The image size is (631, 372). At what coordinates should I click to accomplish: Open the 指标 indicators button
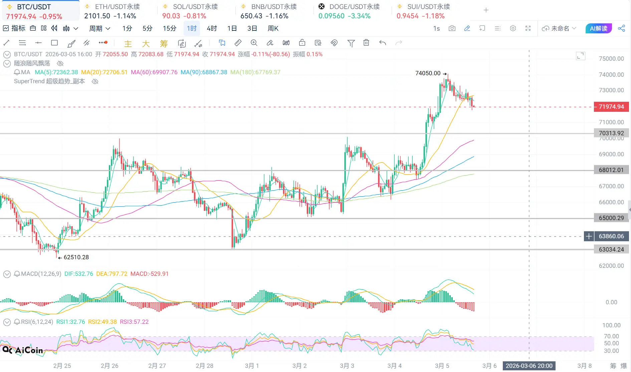pyautogui.click(x=14, y=28)
